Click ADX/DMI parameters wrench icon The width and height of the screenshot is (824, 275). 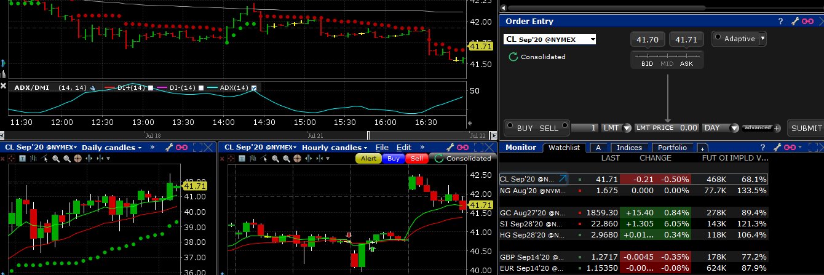pos(92,88)
